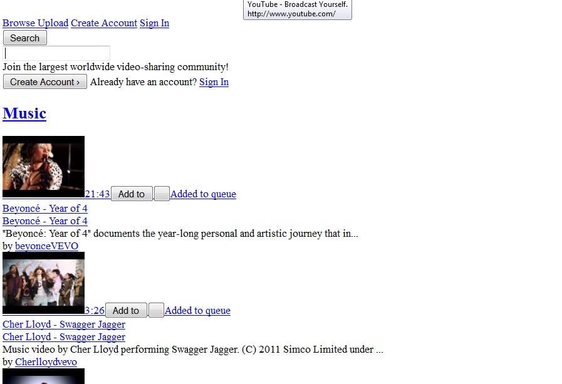Click Sign In link beside 'Already have an account?'
The height and width of the screenshot is (384, 562).
pos(214,82)
